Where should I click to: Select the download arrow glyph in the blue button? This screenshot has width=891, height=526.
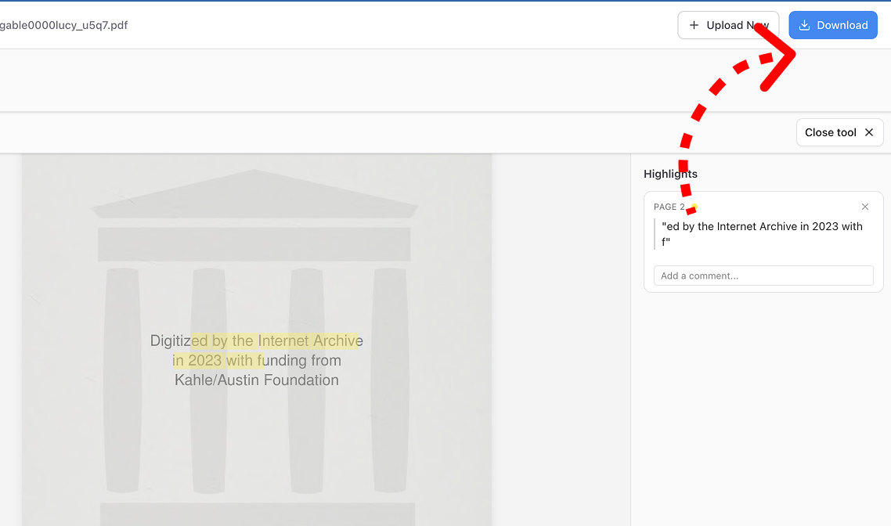[x=803, y=25]
